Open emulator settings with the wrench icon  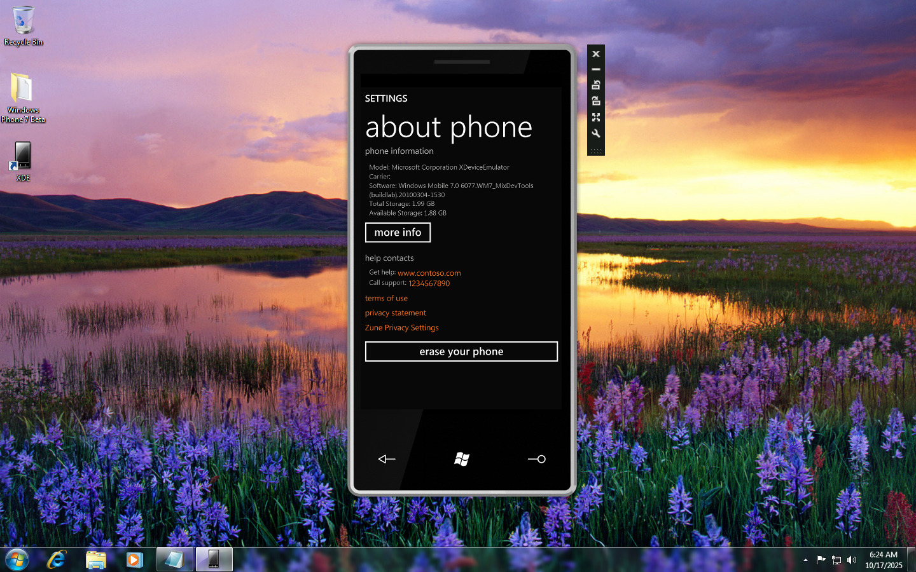[x=595, y=133]
